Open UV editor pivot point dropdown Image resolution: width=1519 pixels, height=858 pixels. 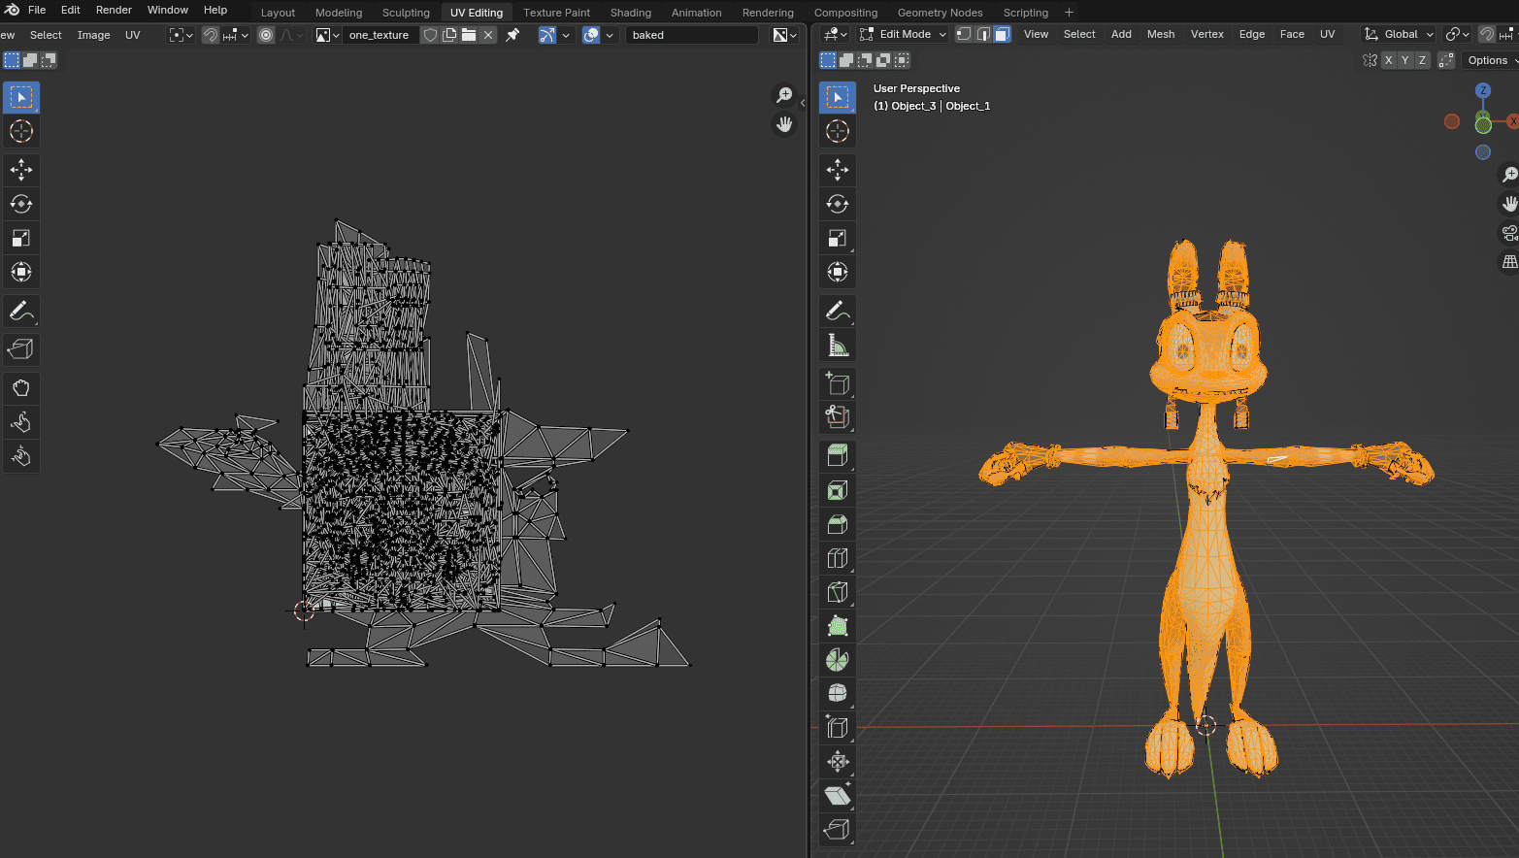pyautogui.click(x=182, y=35)
